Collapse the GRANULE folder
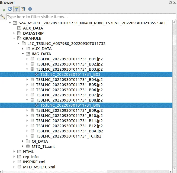 coord(14,38)
